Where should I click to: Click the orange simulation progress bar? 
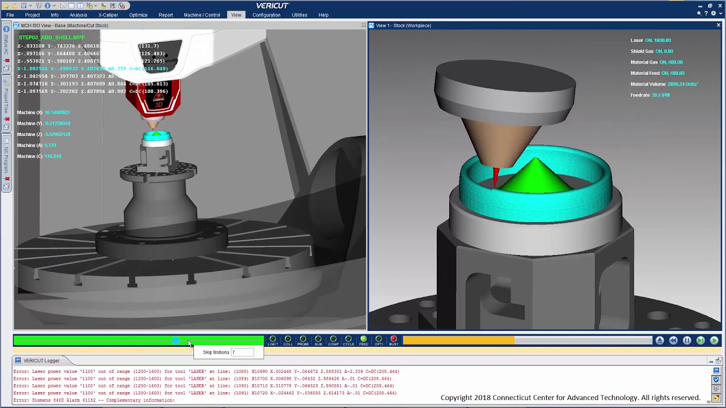click(x=527, y=341)
